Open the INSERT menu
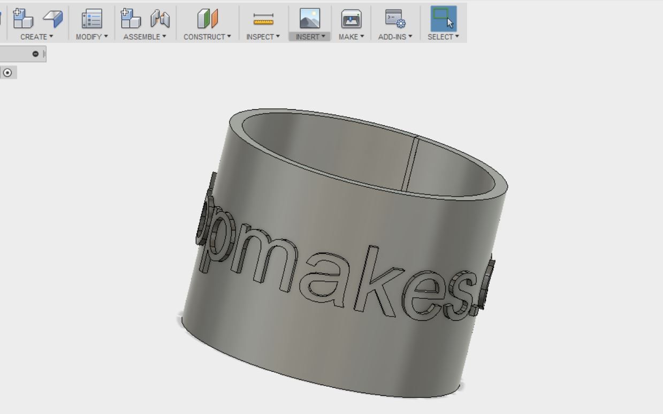The height and width of the screenshot is (414, 663). 309,37
